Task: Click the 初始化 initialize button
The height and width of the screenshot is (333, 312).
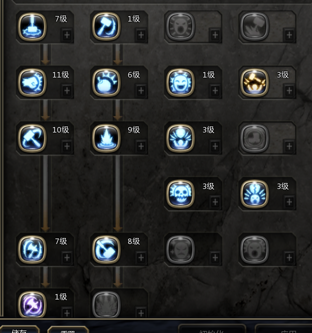Action: point(212,329)
